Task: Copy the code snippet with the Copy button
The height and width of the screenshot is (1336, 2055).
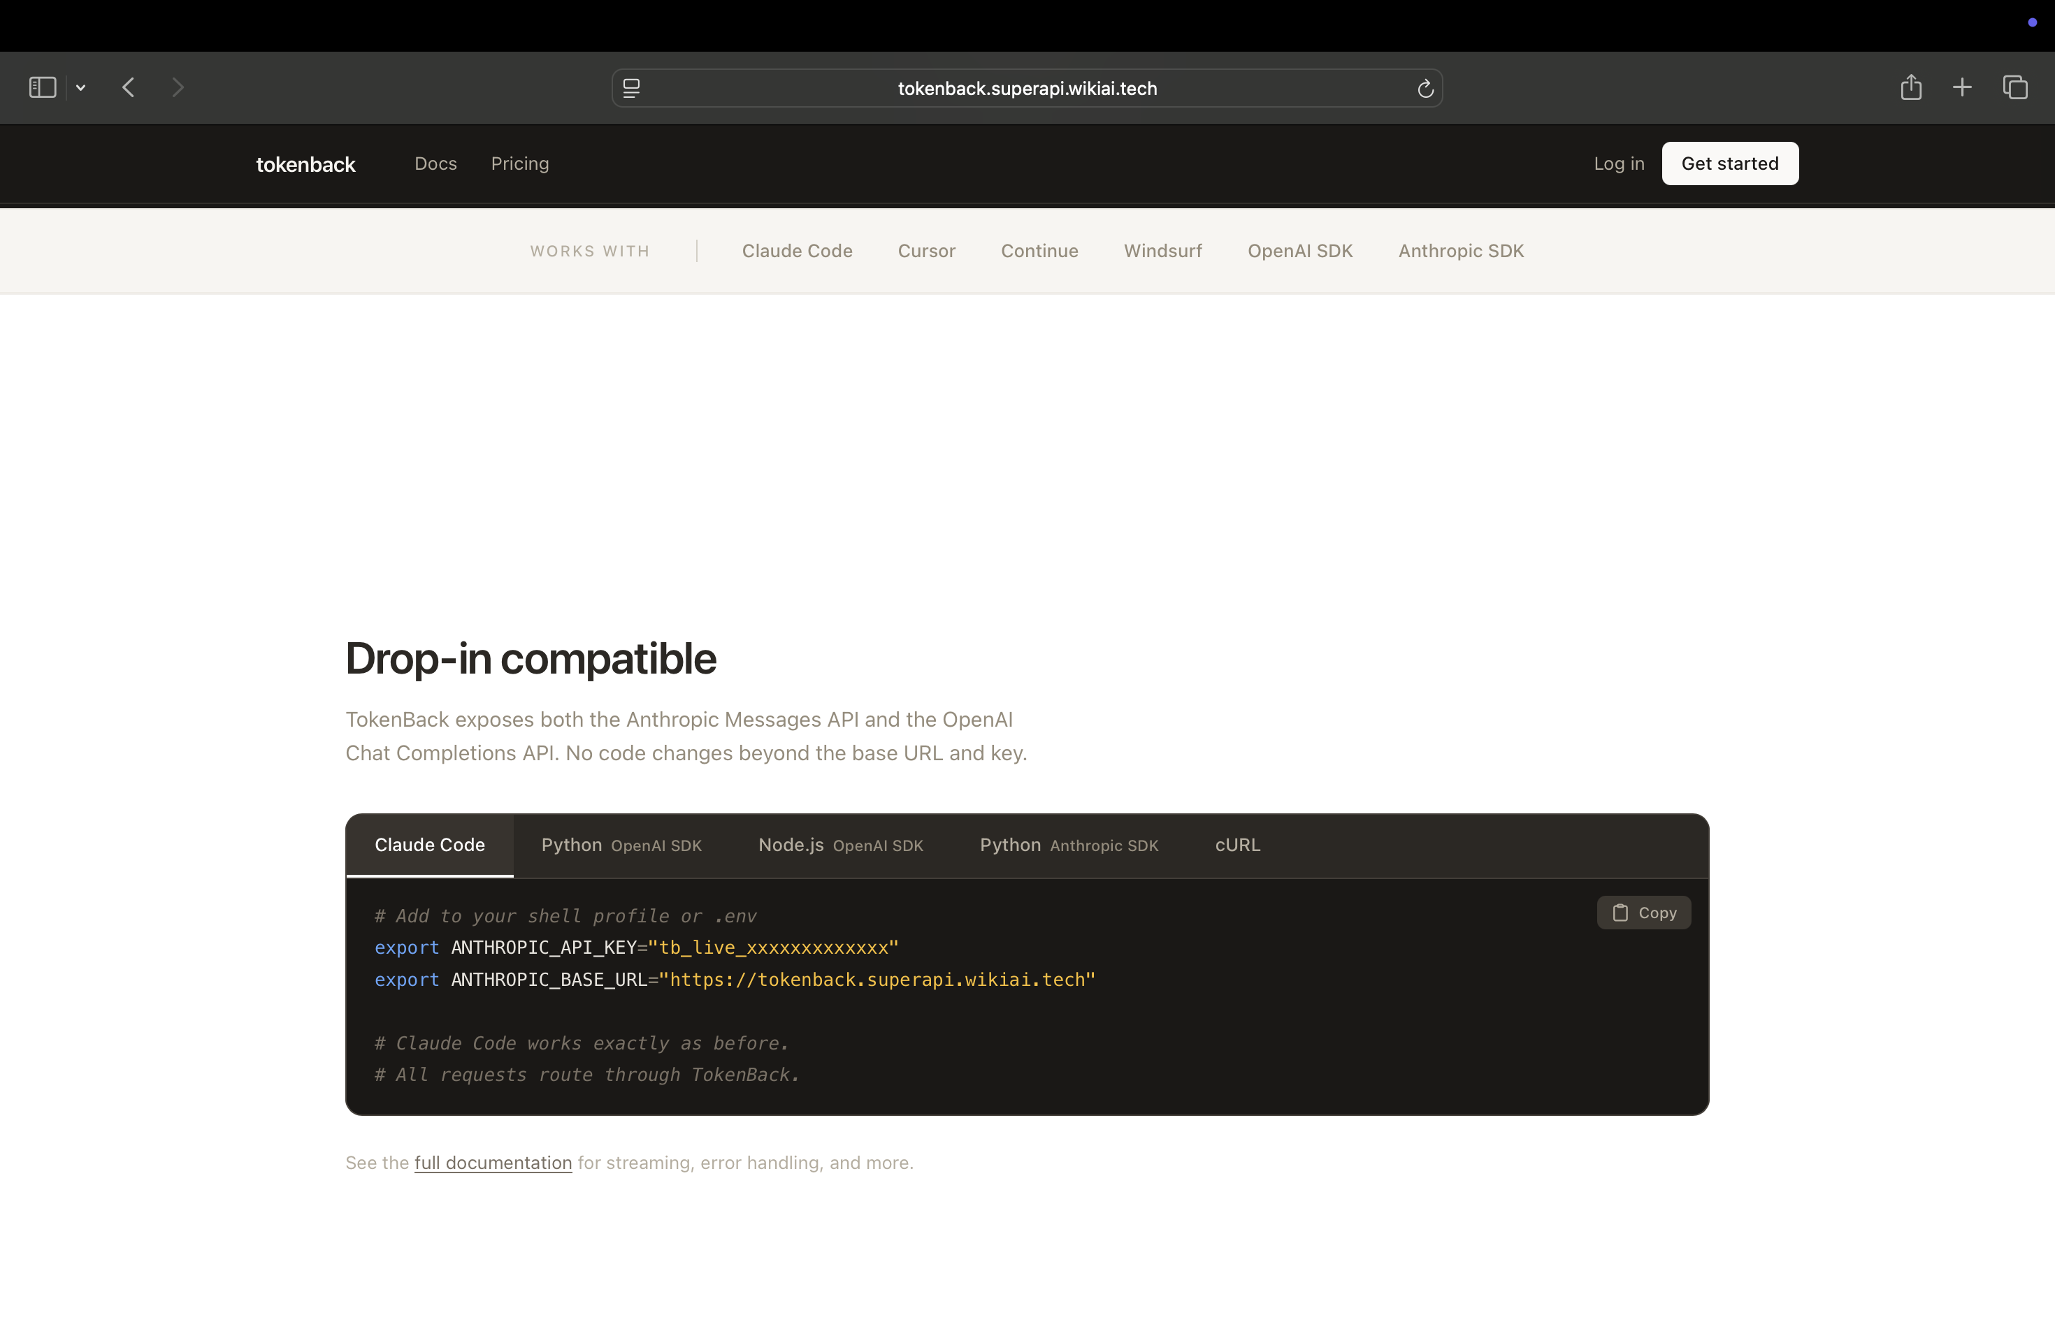Action: point(1643,913)
